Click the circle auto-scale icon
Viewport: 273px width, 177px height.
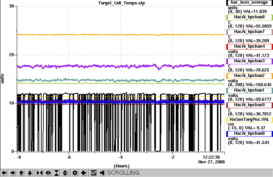pos(75,173)
